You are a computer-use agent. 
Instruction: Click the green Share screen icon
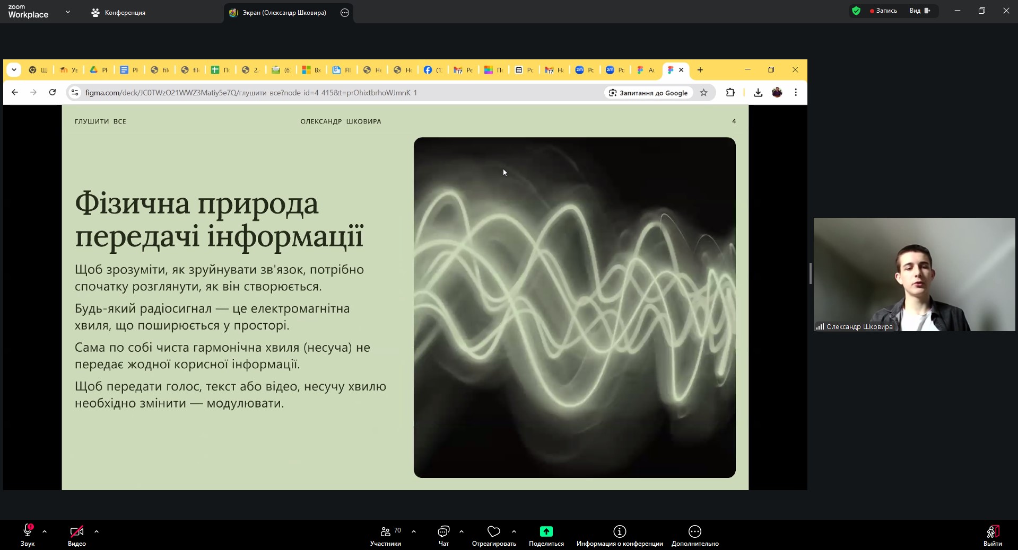pyautogui.click(x=546, y=531)
